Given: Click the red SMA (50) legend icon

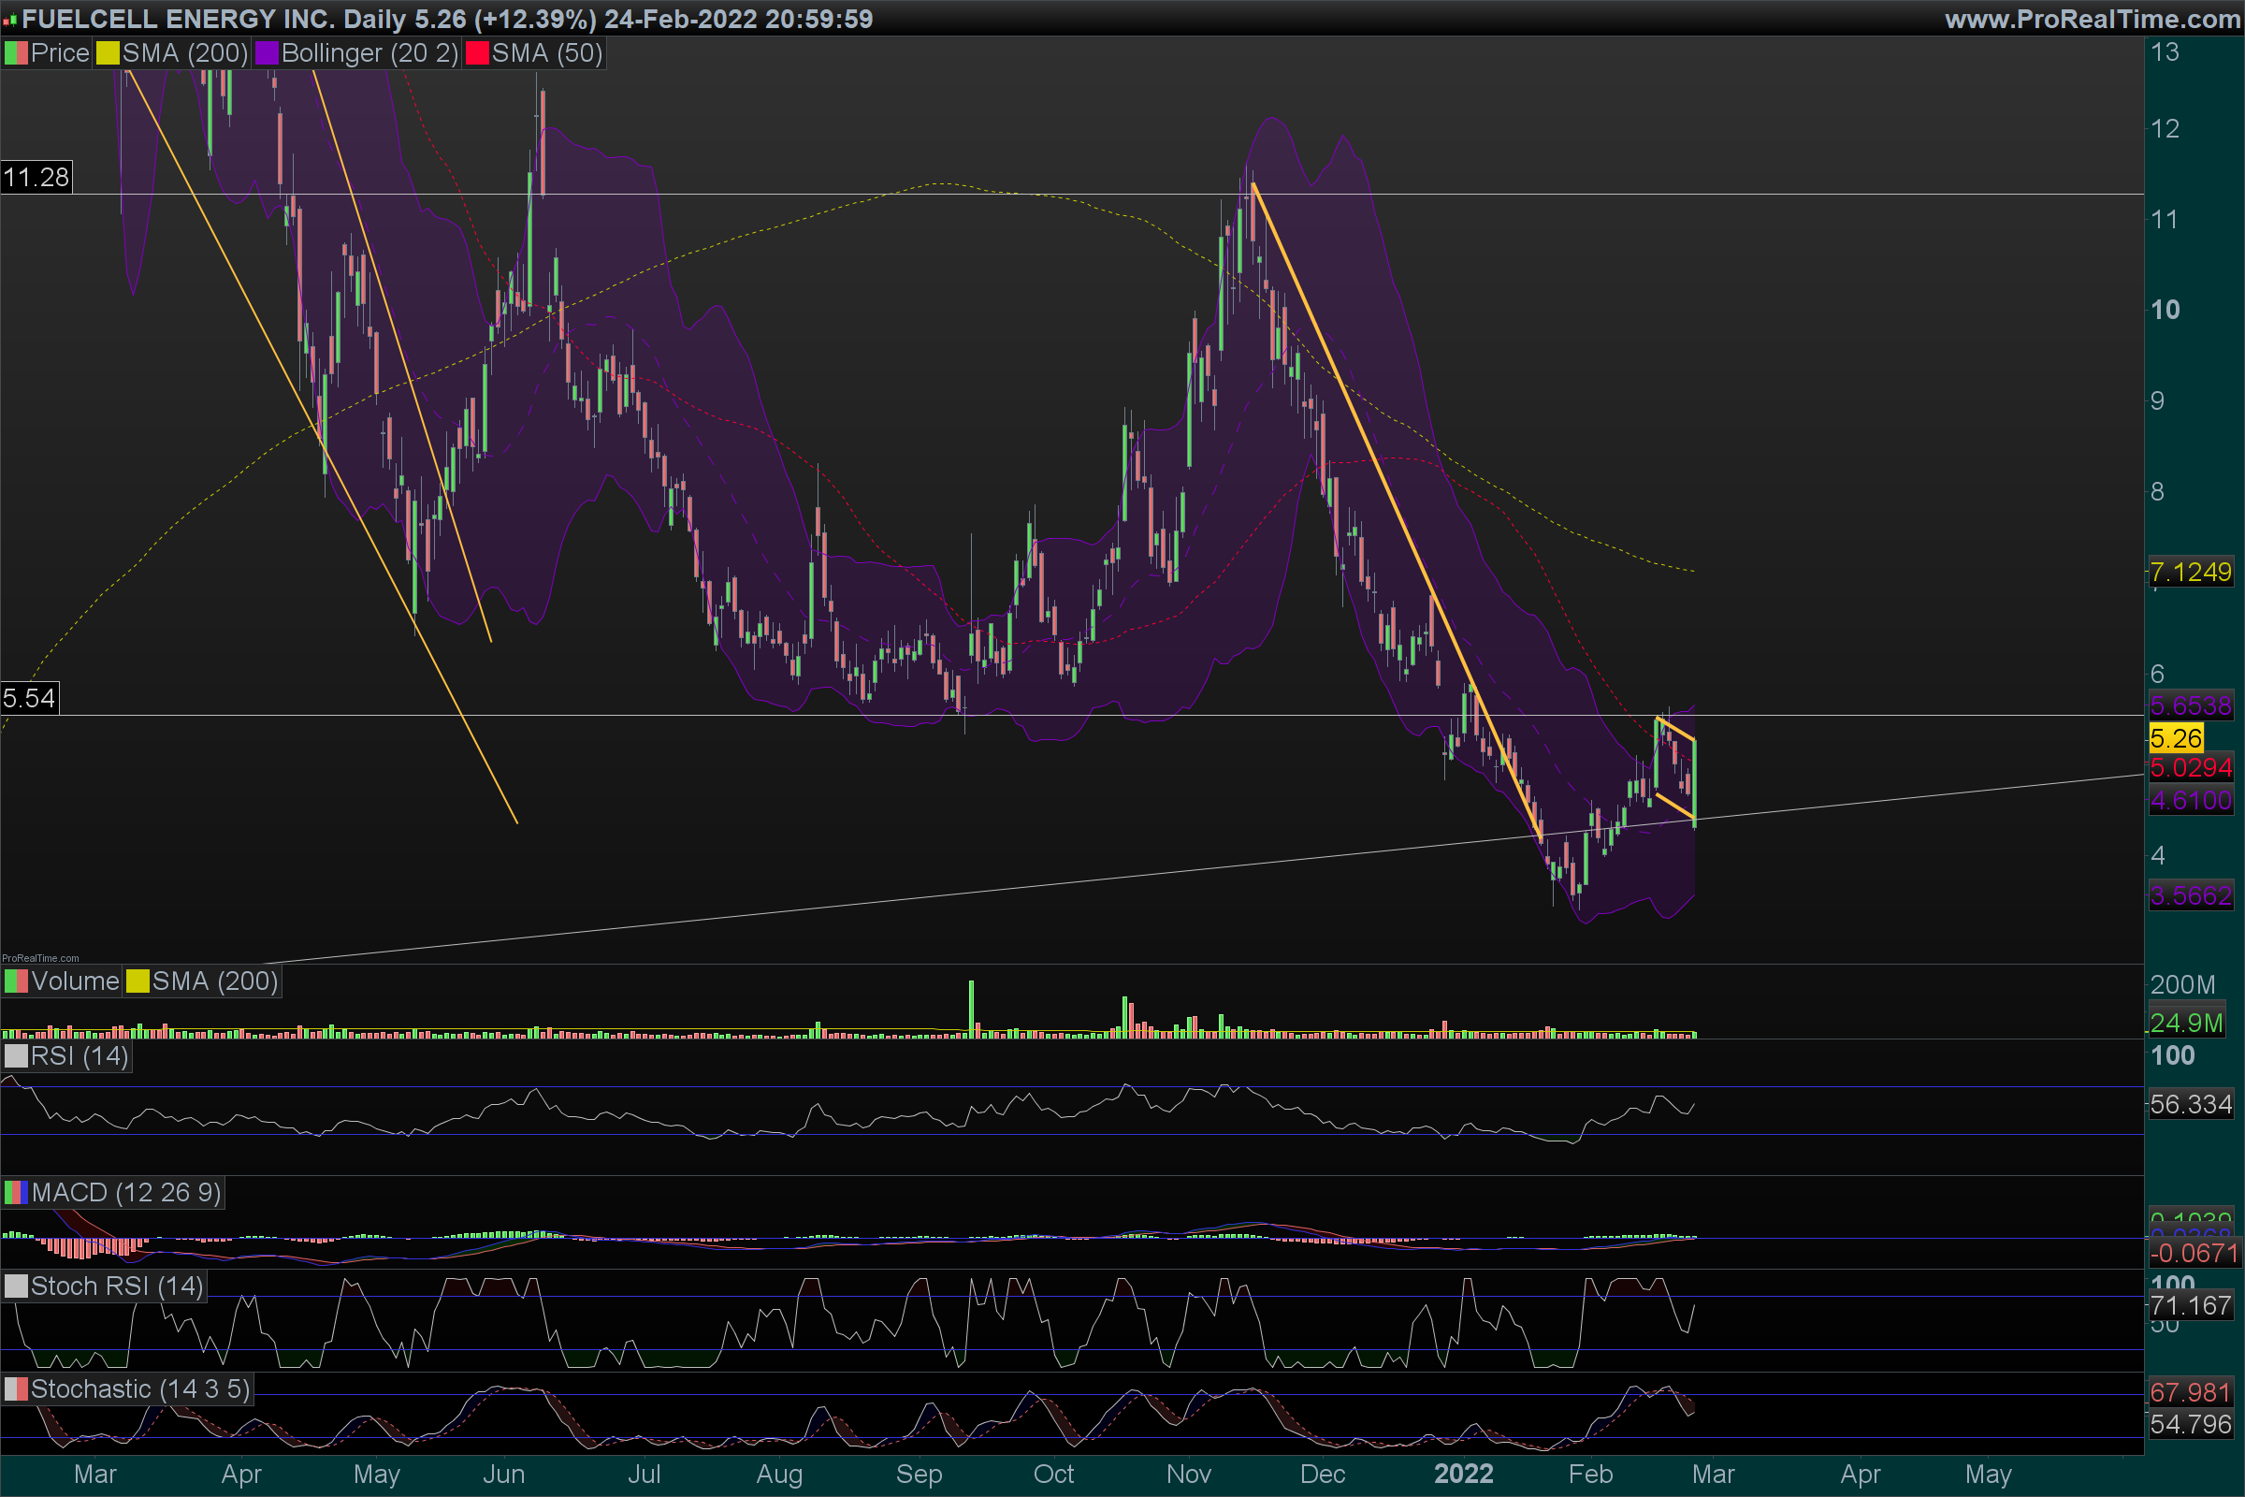Looking at the screenshot, I should 476,53.
